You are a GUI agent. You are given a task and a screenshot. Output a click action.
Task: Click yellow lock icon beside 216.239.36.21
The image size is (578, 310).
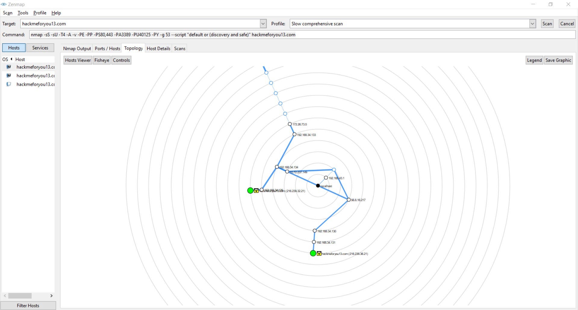(x=319, y=253)
